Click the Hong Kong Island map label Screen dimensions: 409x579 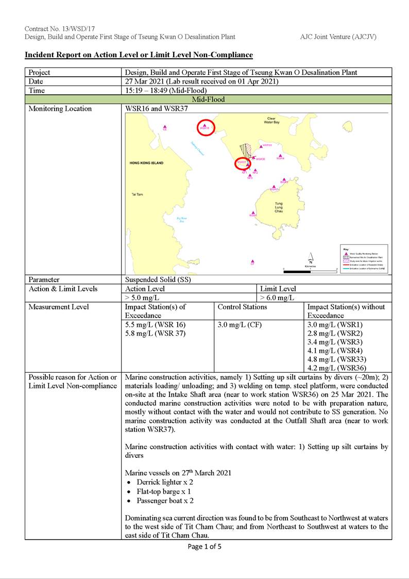[147, 163]
